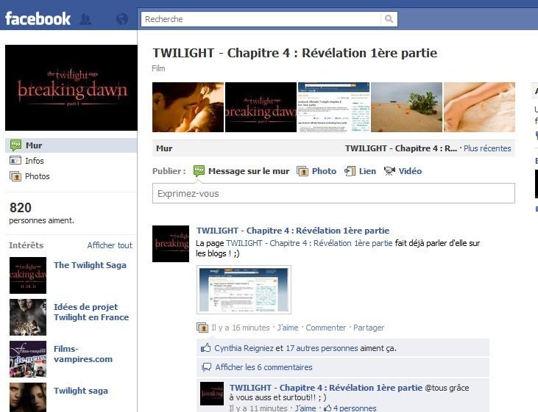The width and height of the screenshot is (538, 412).
Task: Expand interests with Afficher tout
Action: click(110, 245)
